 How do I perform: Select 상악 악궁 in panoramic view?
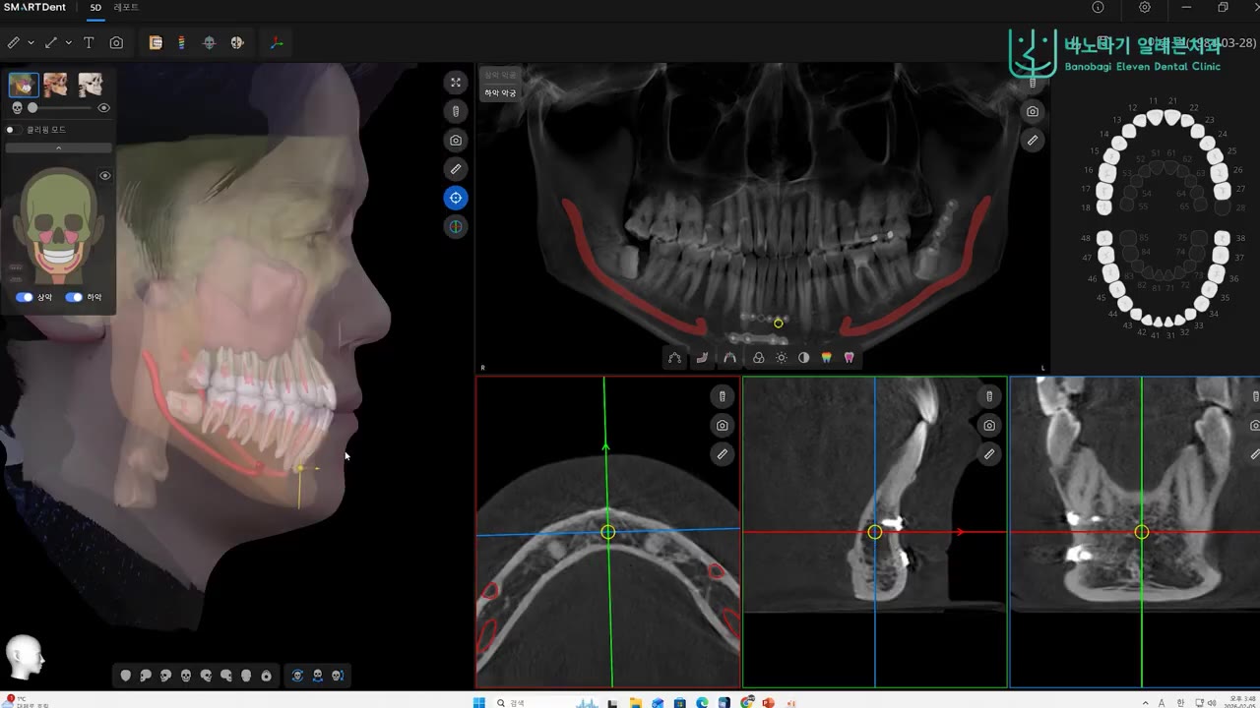499,75
